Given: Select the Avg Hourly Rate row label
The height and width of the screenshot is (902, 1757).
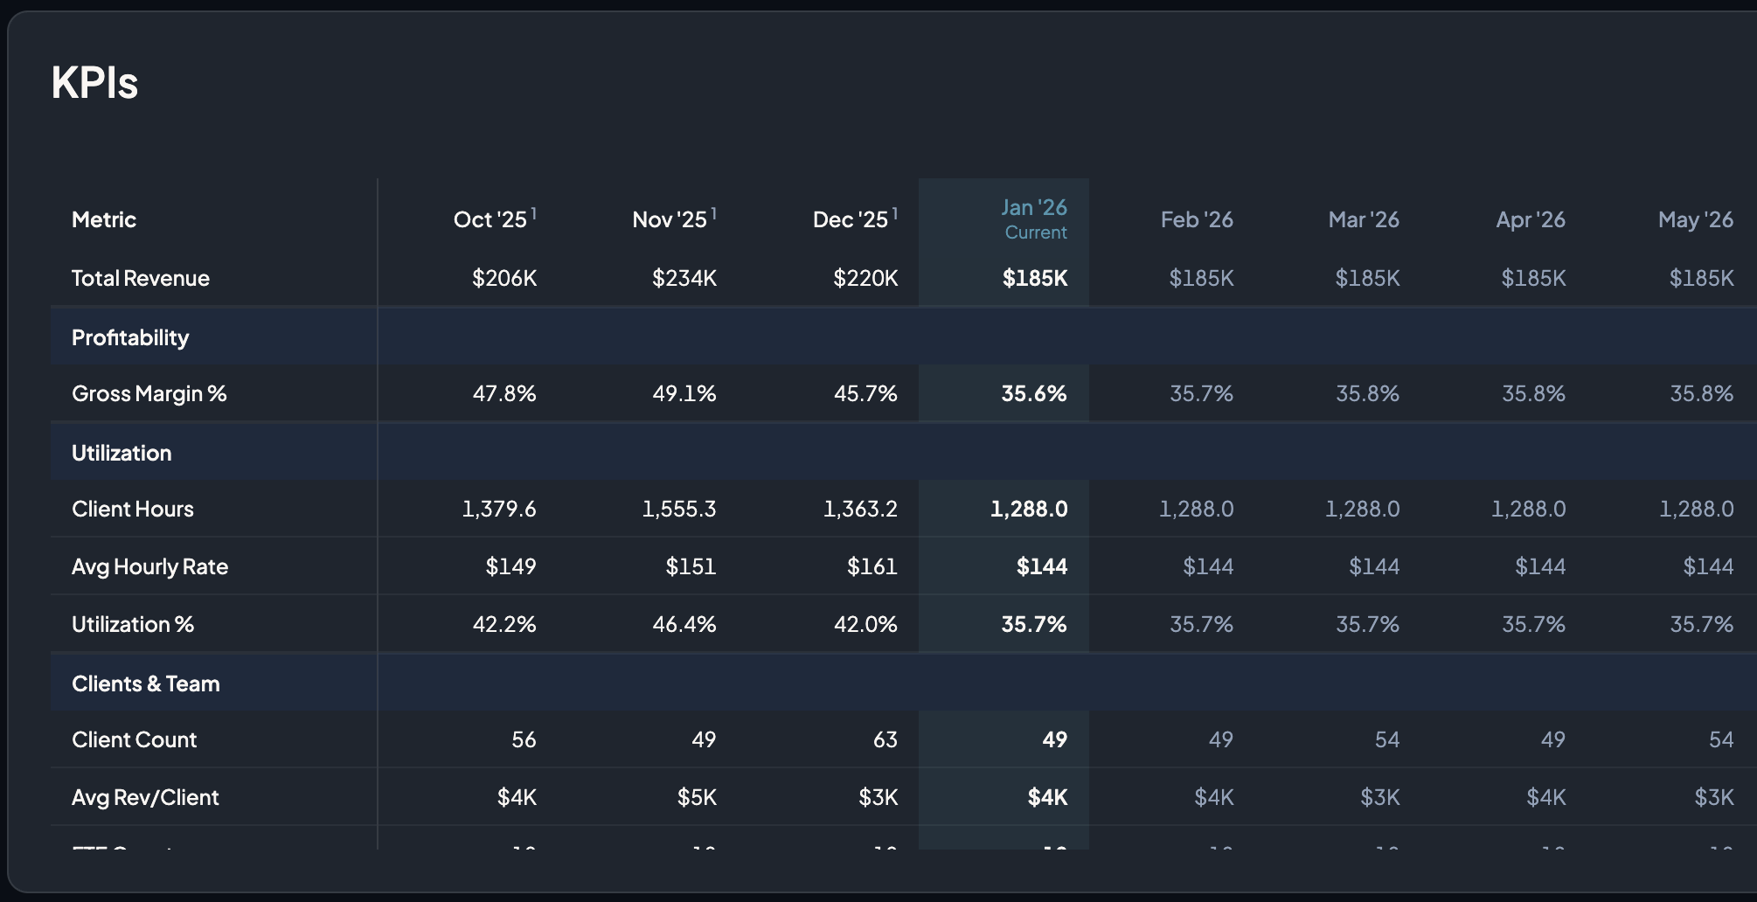Looking at the screenshot, I should pos(149,566).
